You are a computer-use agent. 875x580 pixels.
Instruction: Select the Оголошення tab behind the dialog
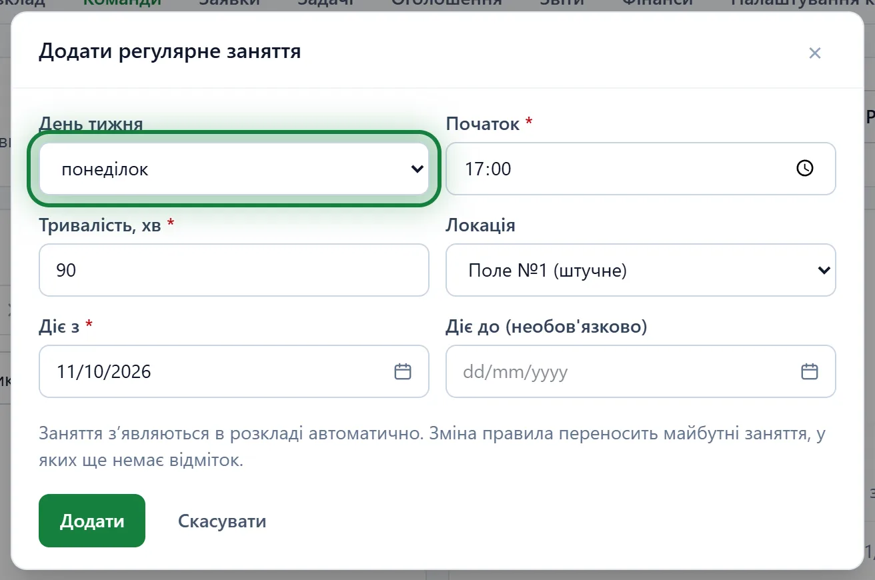pos(446,3)
